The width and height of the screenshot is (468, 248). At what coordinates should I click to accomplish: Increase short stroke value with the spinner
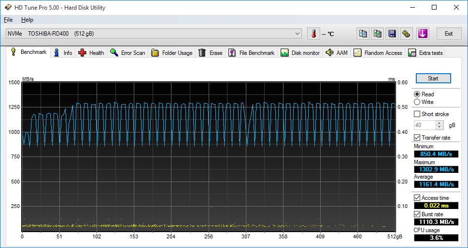click(439, 123)
